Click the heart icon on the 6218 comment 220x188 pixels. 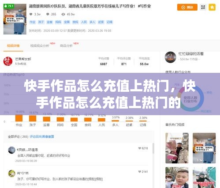pyautogui.click(x=140, y=148)
